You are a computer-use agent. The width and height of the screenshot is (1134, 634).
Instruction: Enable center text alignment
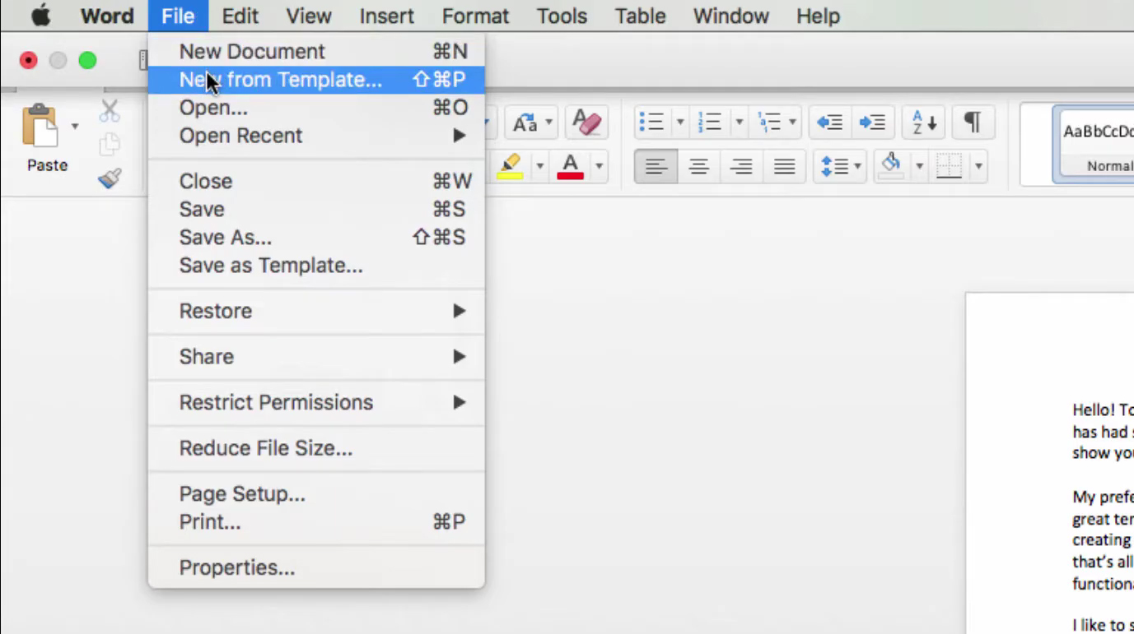[698, 166]
